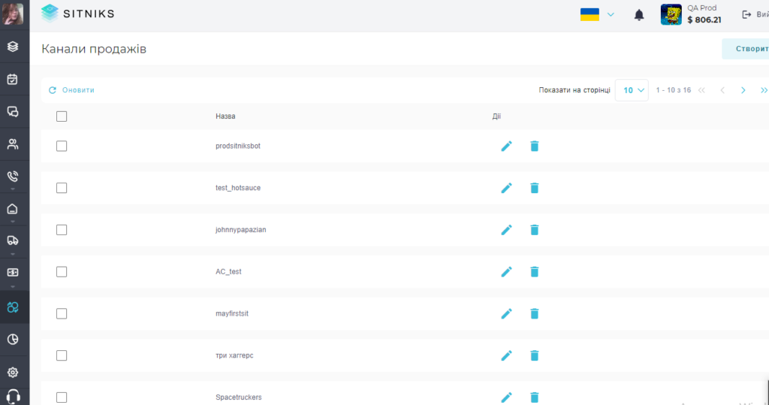Edit the mayfirstsit channel

(506, 313)
